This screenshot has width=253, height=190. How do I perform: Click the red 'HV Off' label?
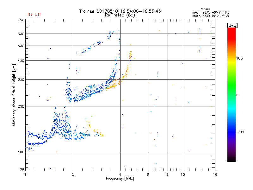click(x=34, y=14)
